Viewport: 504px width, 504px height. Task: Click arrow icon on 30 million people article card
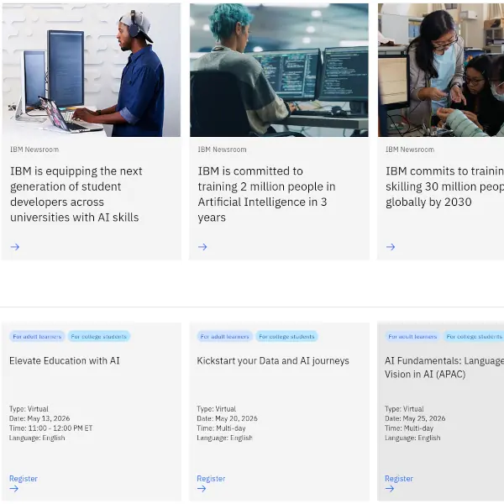coord(391,247)
